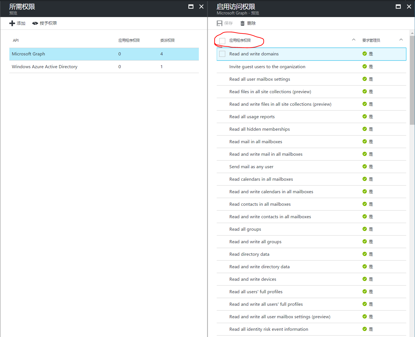Select Read and write all user mailbox settings (preview)
415x337 pixels.
click(311, 317)
